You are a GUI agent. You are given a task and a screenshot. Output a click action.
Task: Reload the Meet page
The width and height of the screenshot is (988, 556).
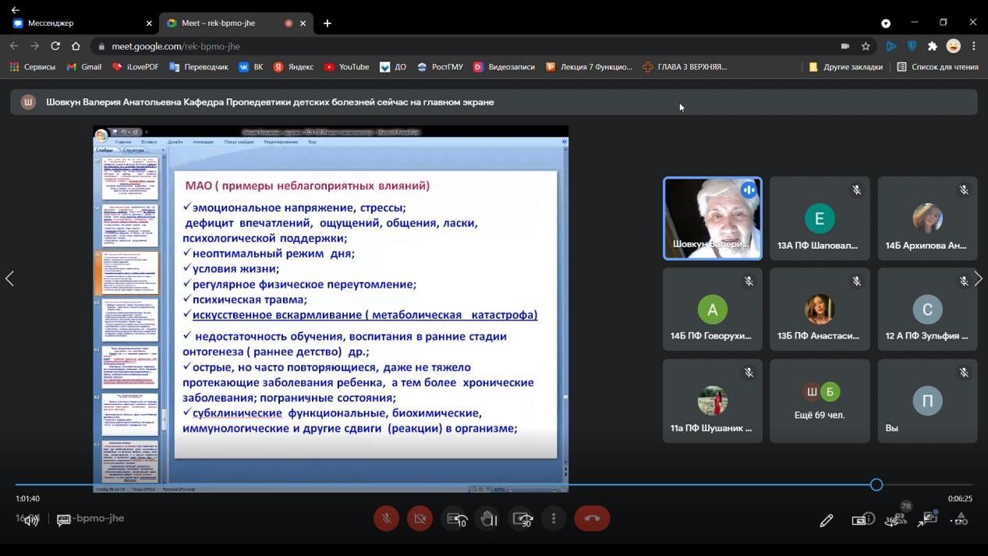click(55, 46)
